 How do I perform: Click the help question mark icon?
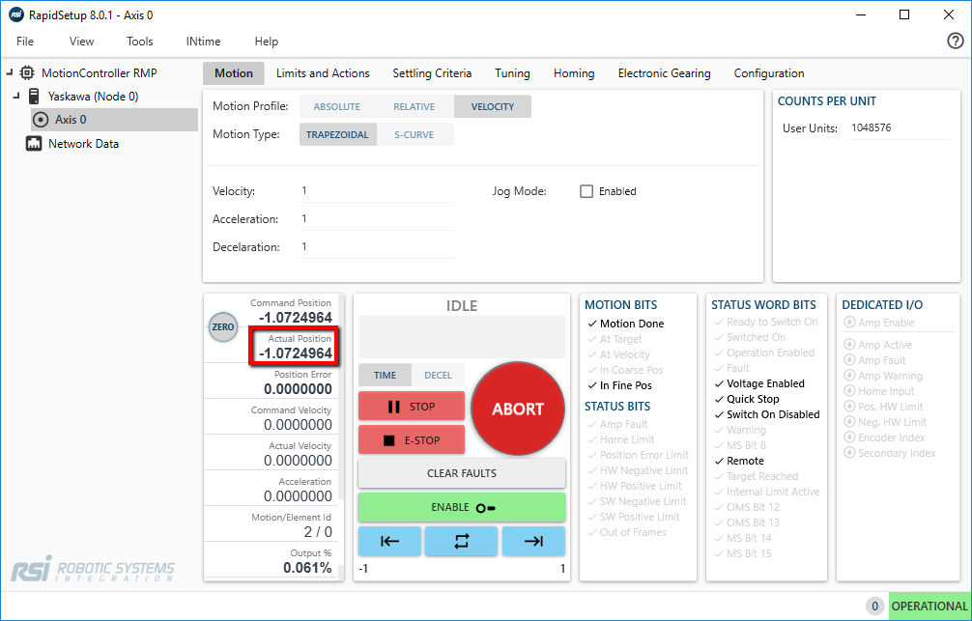click(956, 41)
